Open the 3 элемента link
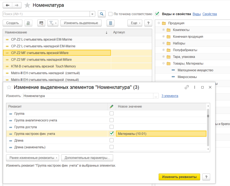The image size is (230, 186). tap(170, 96)
